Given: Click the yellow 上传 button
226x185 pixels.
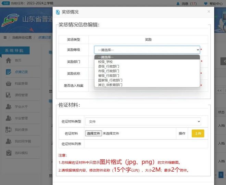Looking at the screenshot, I should pyautogui.click(x=198, y=133).
